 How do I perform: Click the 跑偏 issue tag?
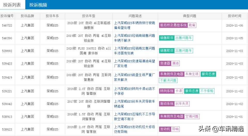click(x=192, y=25)
